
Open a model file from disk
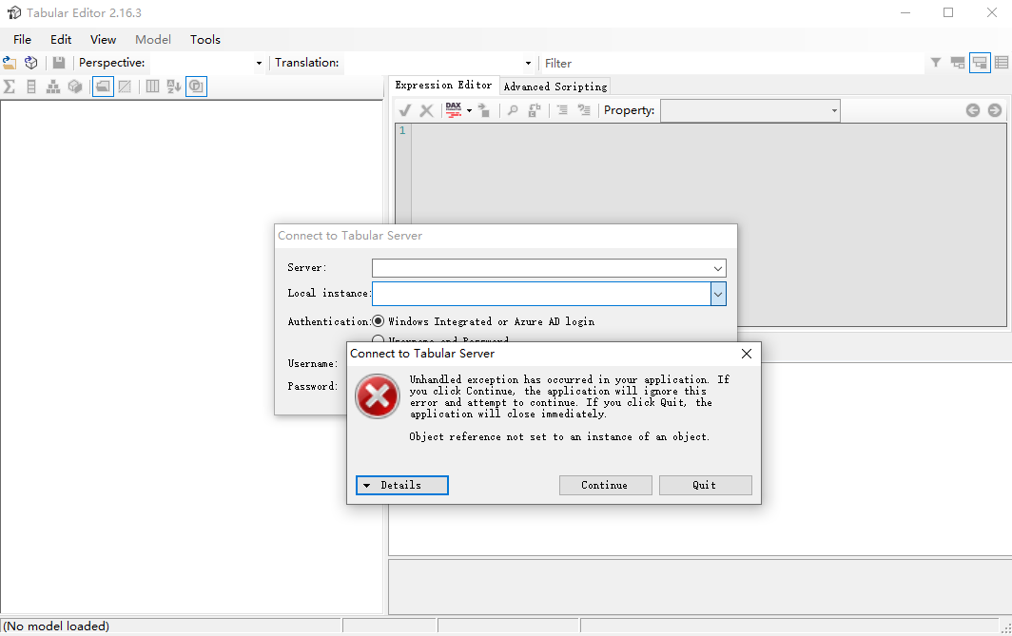pyautogui.click(x=10, y=62)
